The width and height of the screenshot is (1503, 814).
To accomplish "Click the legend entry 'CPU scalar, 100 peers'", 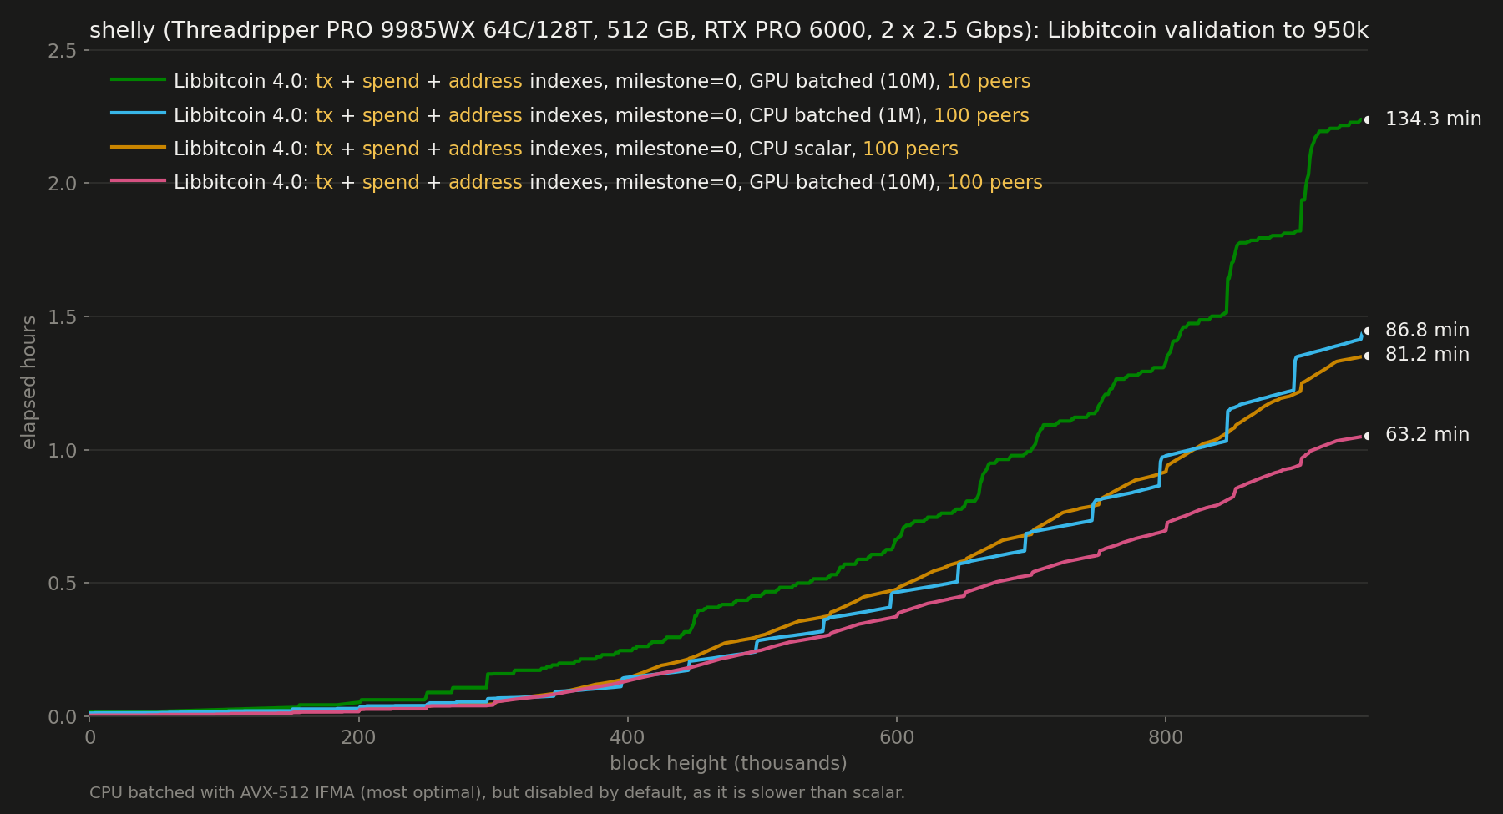I will tap(566, 149).
